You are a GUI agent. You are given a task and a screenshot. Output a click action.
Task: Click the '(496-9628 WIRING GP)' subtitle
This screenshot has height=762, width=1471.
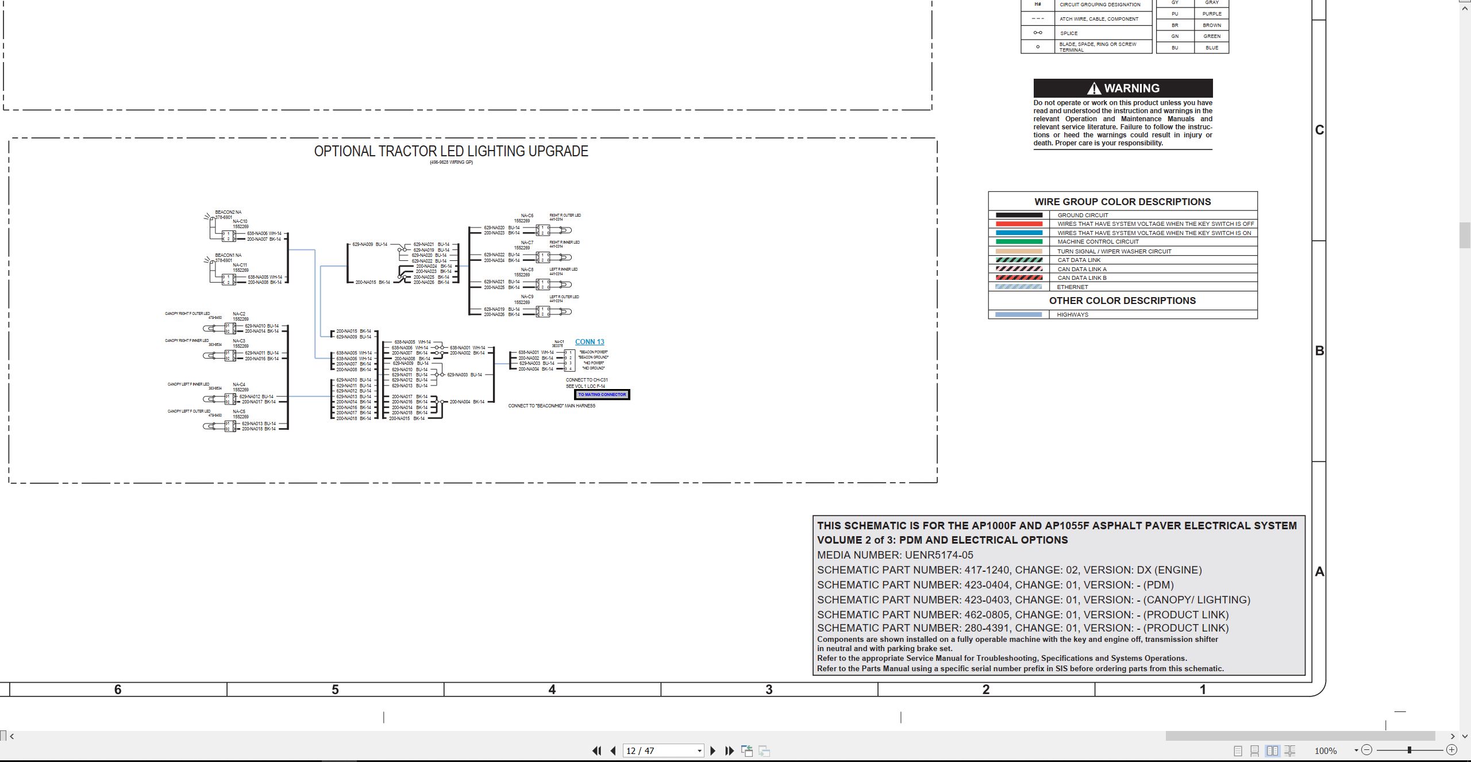coord(451,163)
